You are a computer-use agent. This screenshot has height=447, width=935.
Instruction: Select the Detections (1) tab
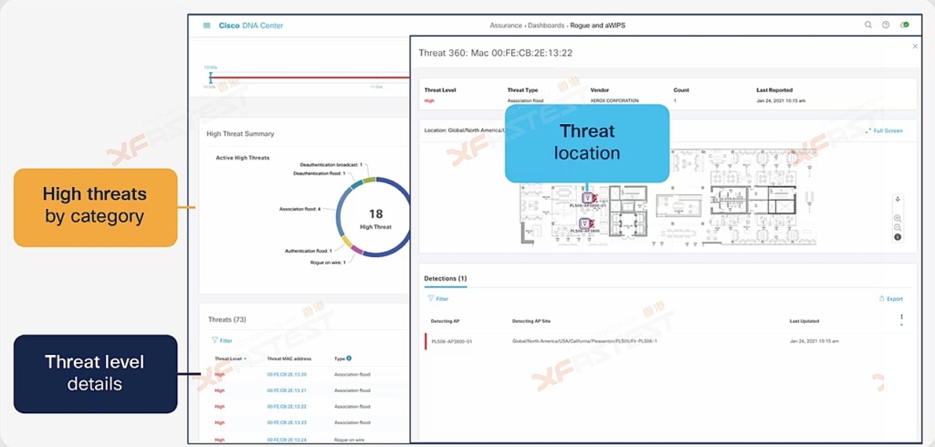[x=446, y=278]
